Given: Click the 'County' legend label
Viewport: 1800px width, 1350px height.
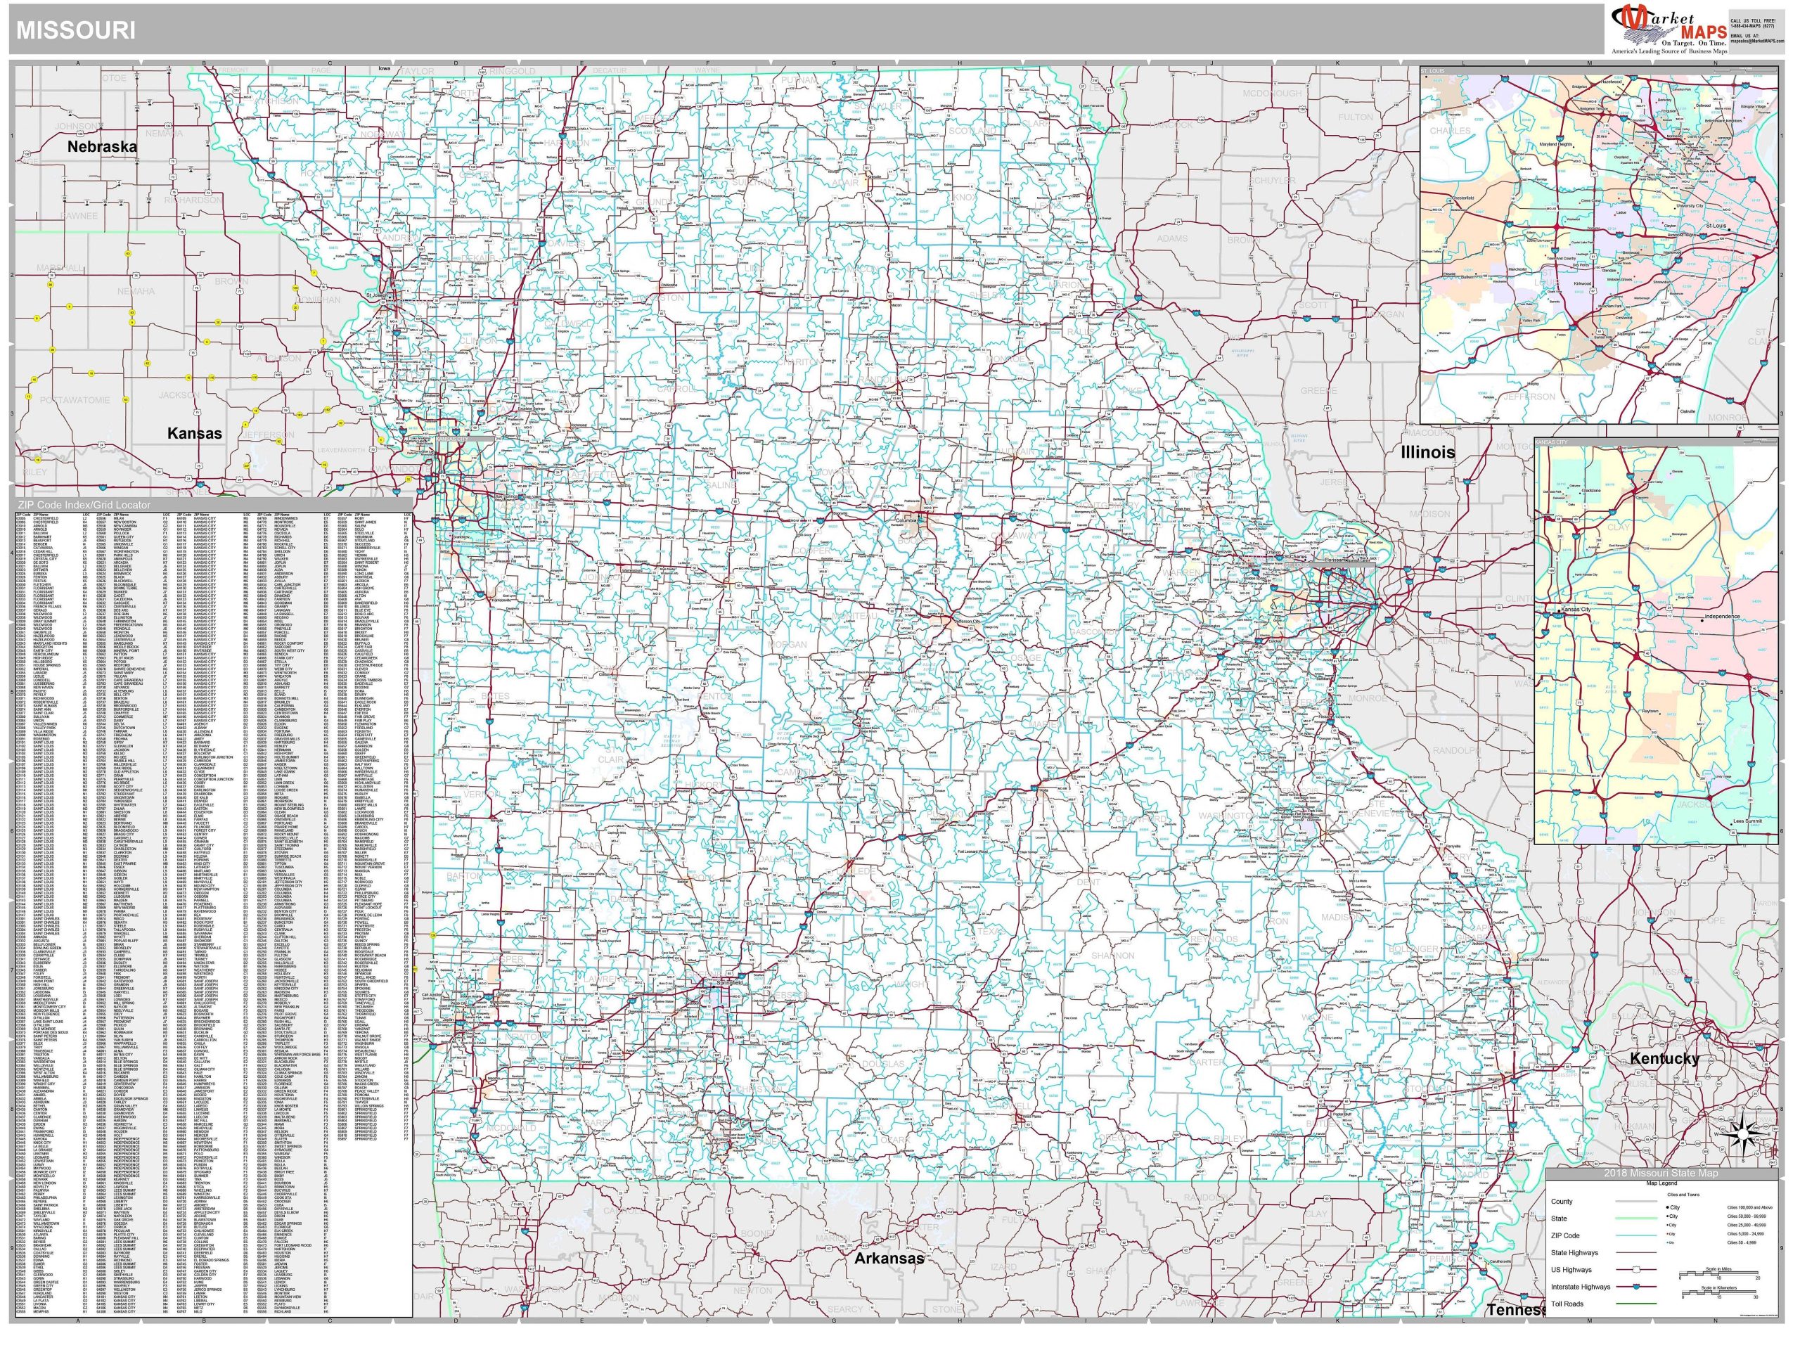Looking at the screenshot, I should (1562, 1202).
